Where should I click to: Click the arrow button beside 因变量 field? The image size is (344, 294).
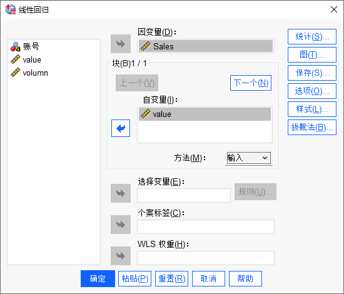[x=121, y=44]
